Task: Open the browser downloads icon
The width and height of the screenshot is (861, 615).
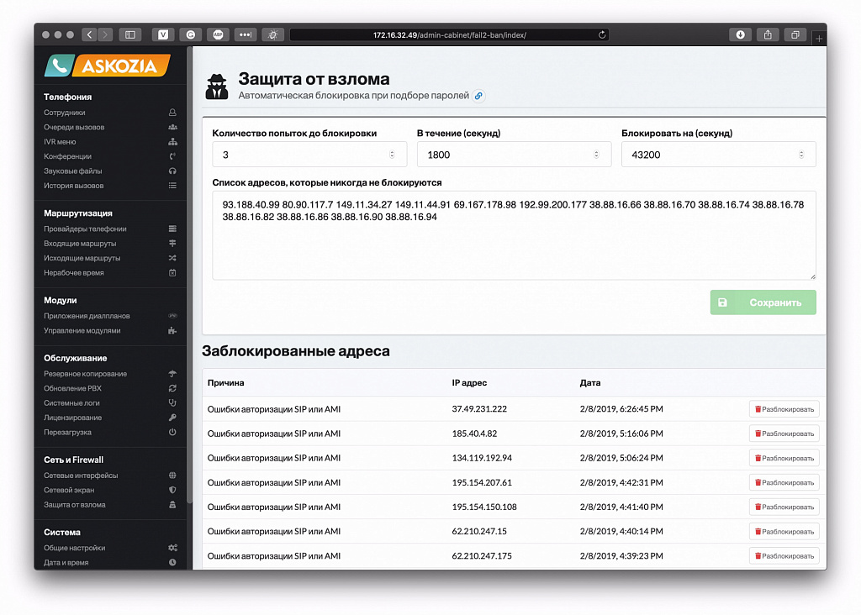Action: (740, 34)
